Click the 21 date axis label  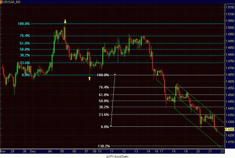pyautogui.click(x=210, y=151)
